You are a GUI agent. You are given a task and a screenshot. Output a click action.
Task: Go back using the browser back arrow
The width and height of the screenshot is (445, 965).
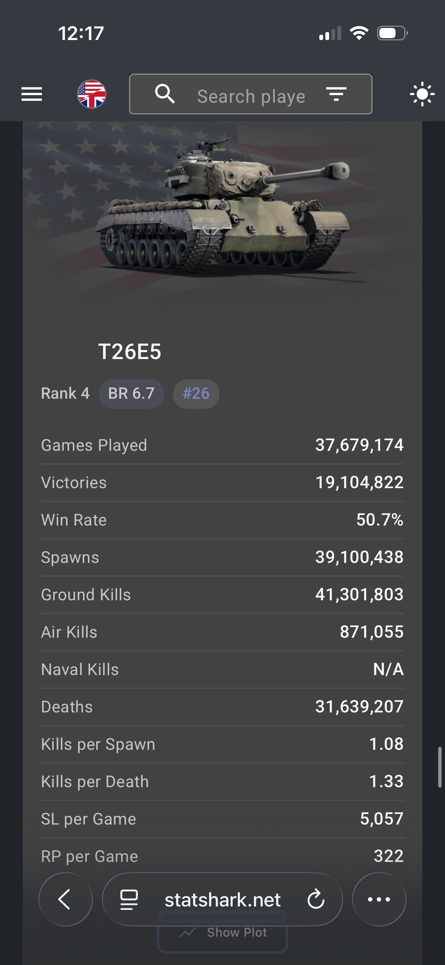(x=65, y=899)
